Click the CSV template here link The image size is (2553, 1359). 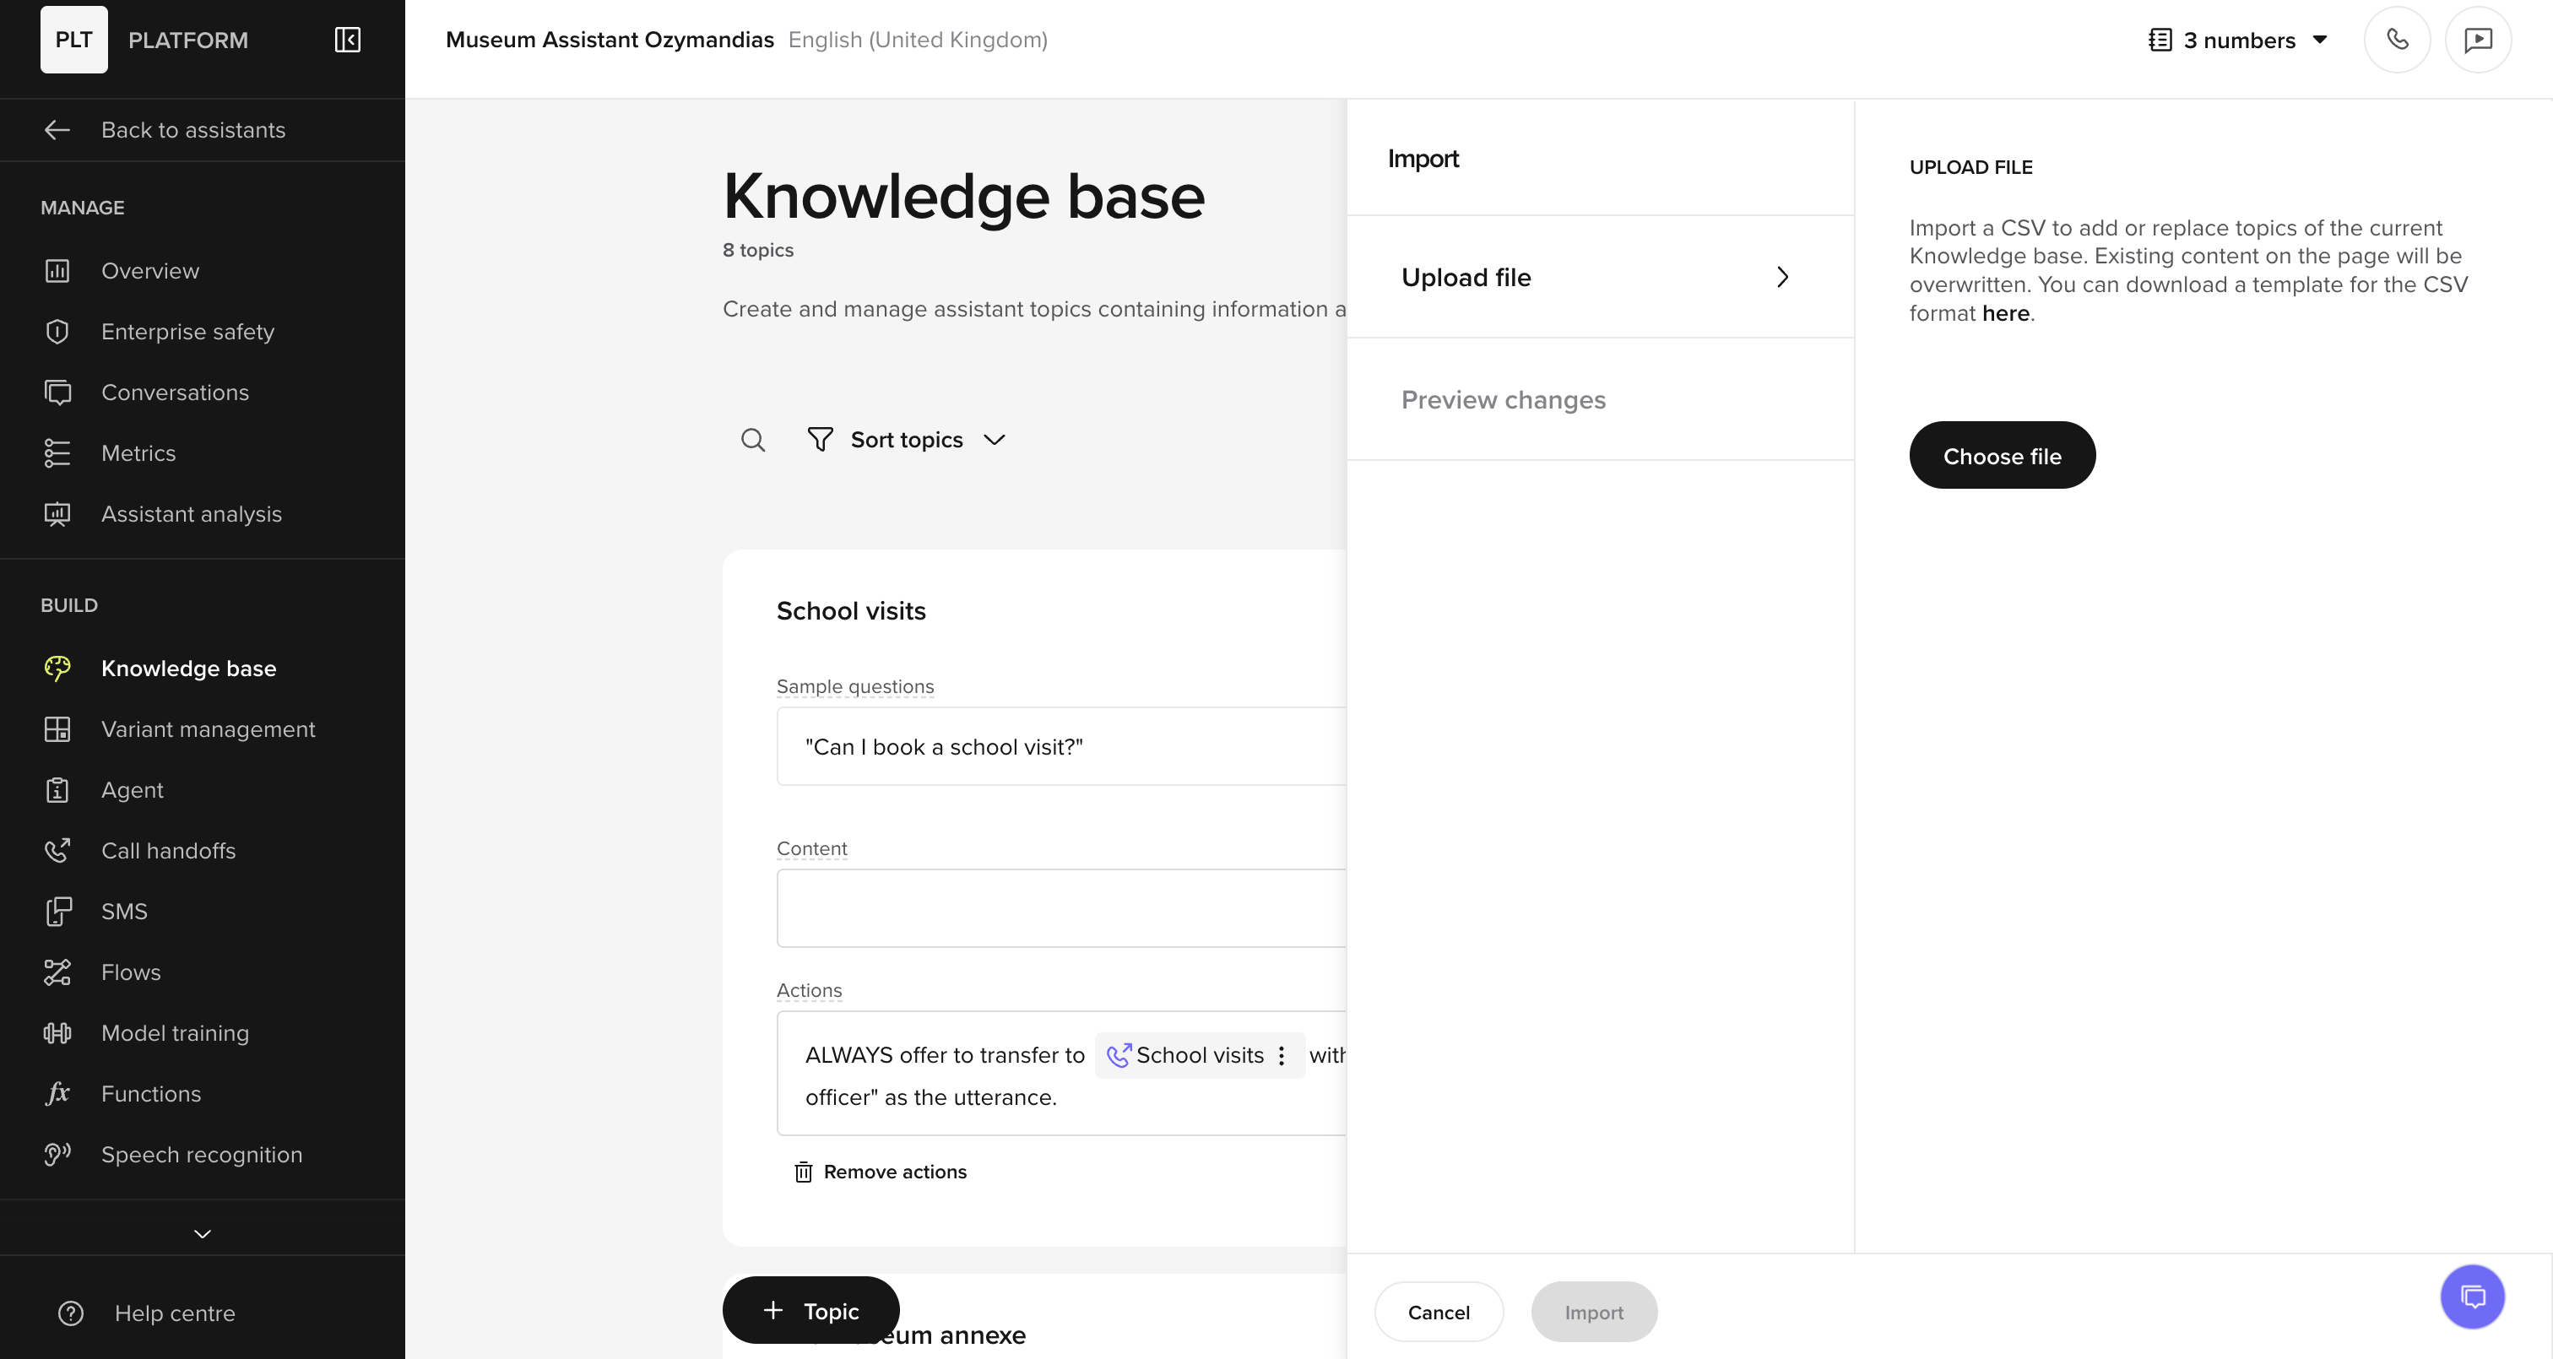[2005, 313]
